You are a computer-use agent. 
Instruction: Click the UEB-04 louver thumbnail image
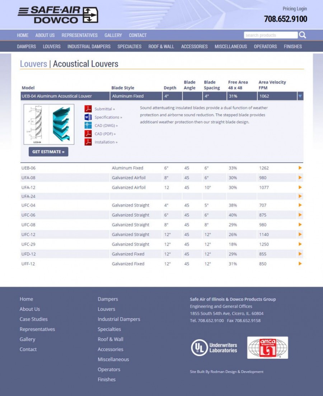(49, 124)
